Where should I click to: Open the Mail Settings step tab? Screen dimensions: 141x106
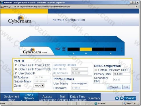pos(63,97)
